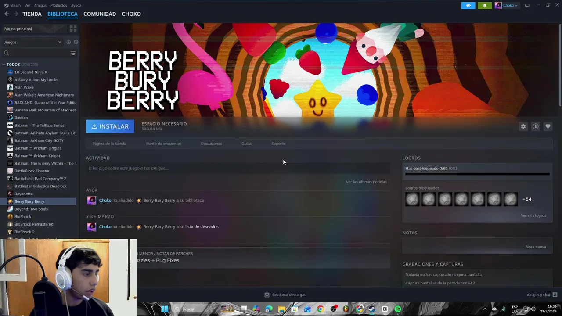Viewport: 562px width, 316px height.
Task: Open File Explorer from taskbar
Action: coord(281,309)
